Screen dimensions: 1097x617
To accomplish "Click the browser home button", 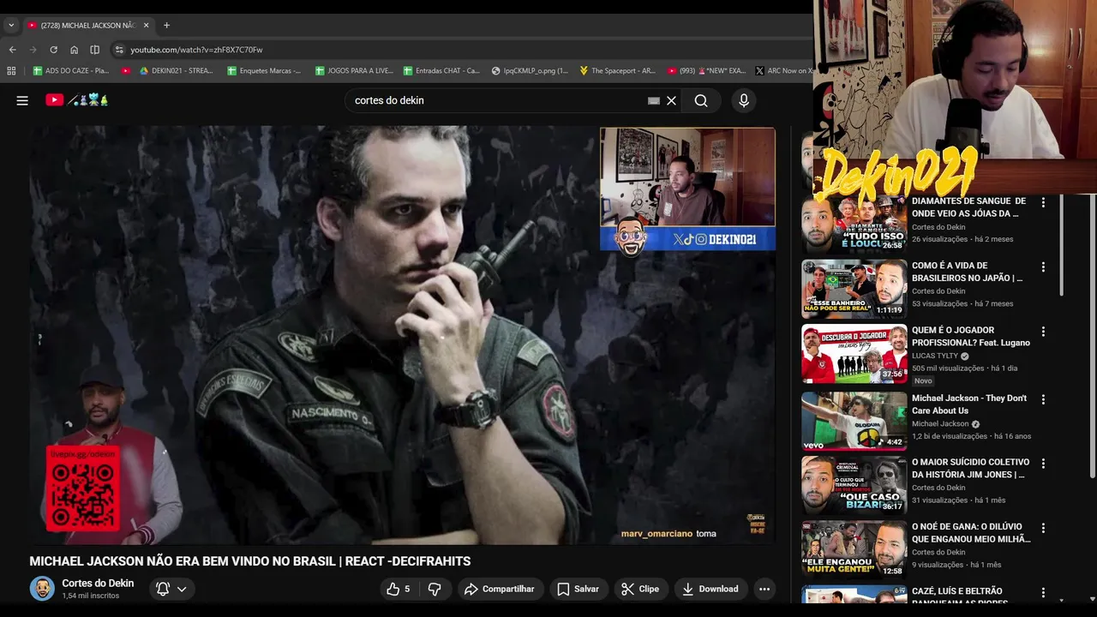I will point(74,50).
